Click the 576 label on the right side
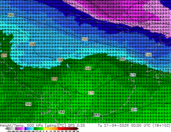This screenshot has height=132, width=171. pyautogui.click(x=133, y=75)
